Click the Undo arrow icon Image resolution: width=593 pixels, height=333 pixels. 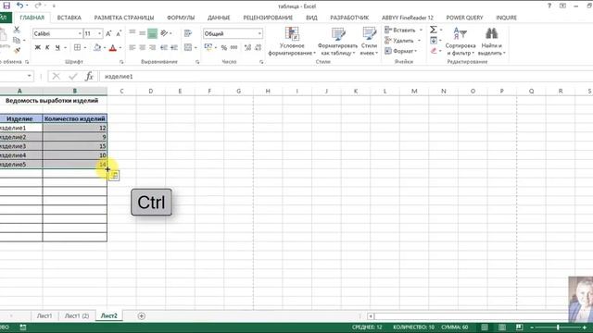click(20, 6)
